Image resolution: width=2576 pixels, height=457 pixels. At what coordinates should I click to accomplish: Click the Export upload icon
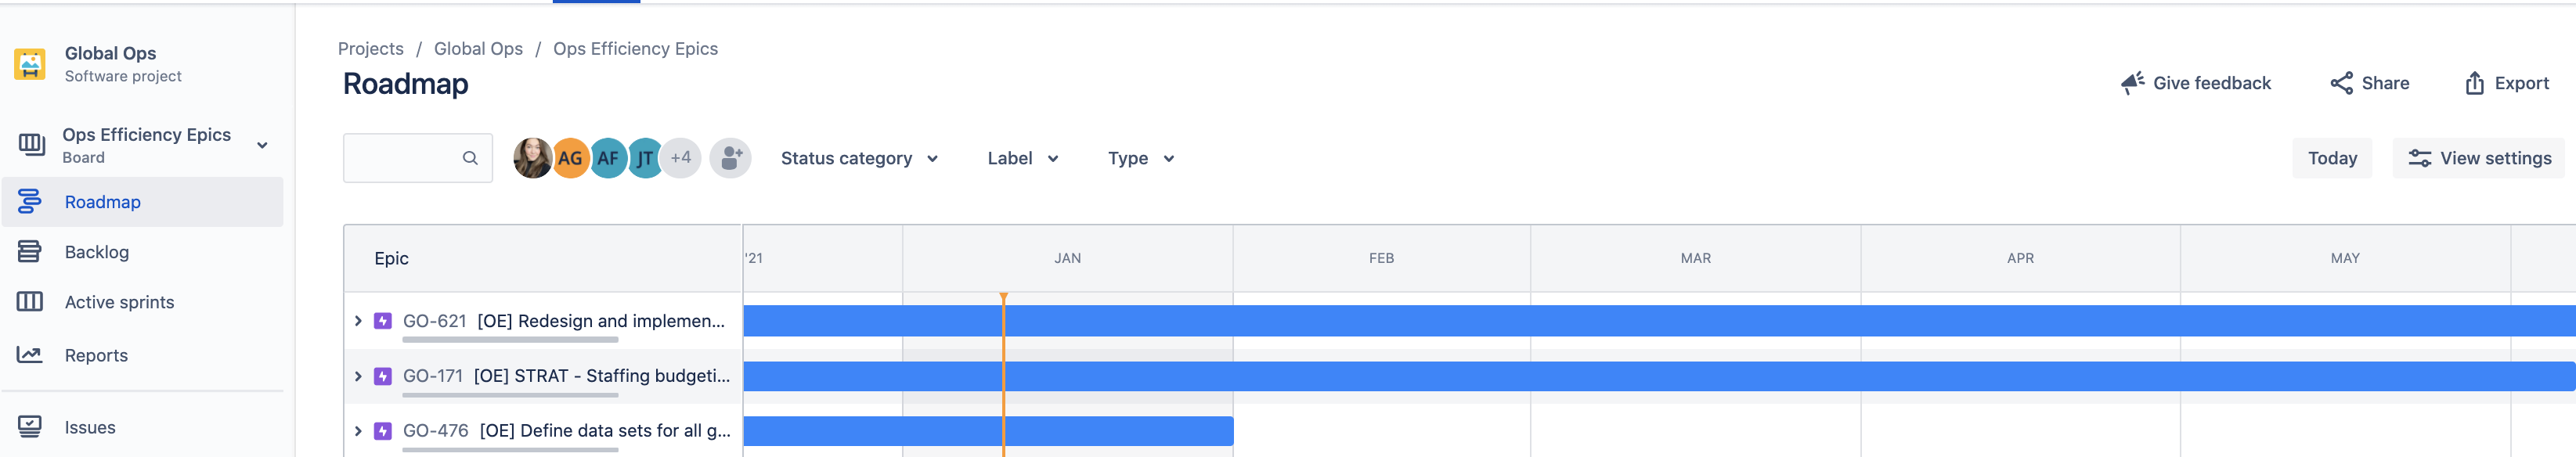coord(2474,83)
